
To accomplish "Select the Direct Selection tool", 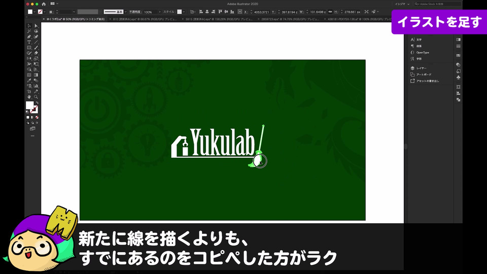I will pos(36,26).
